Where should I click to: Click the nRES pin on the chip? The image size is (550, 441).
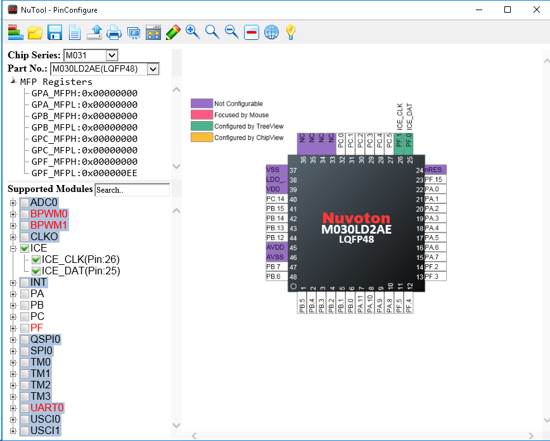point(436,170)
